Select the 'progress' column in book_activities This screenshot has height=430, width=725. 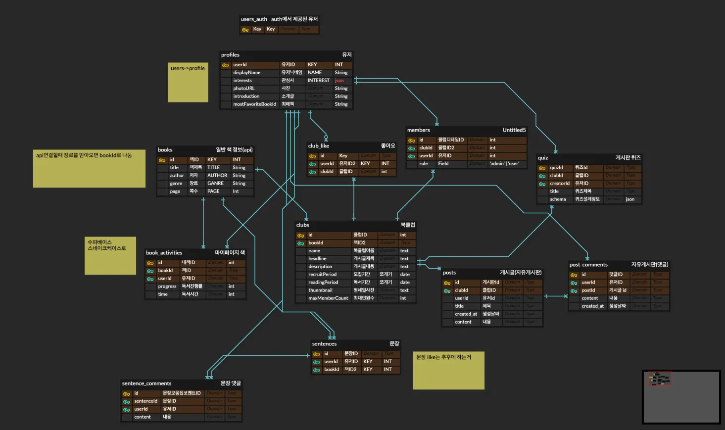click(x=167, y=287)
